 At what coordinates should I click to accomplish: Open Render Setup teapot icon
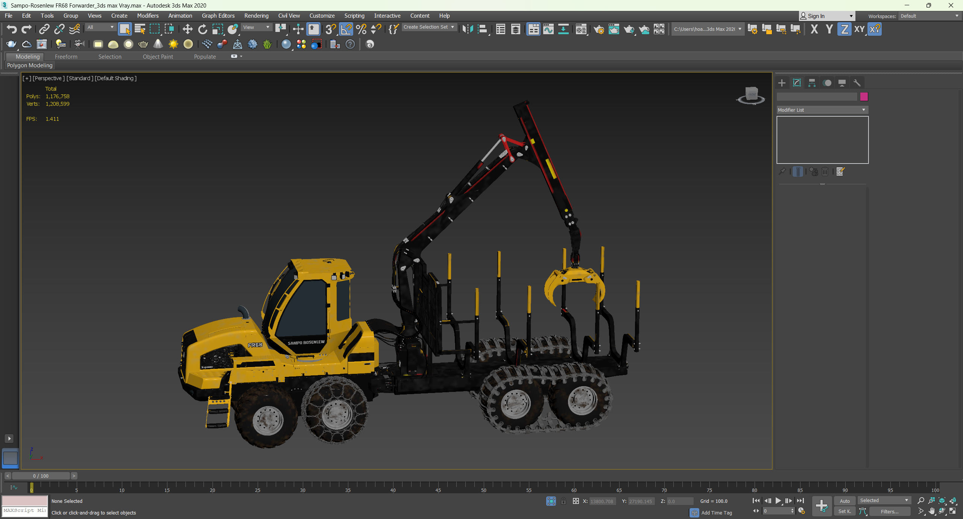click(598, 29)
